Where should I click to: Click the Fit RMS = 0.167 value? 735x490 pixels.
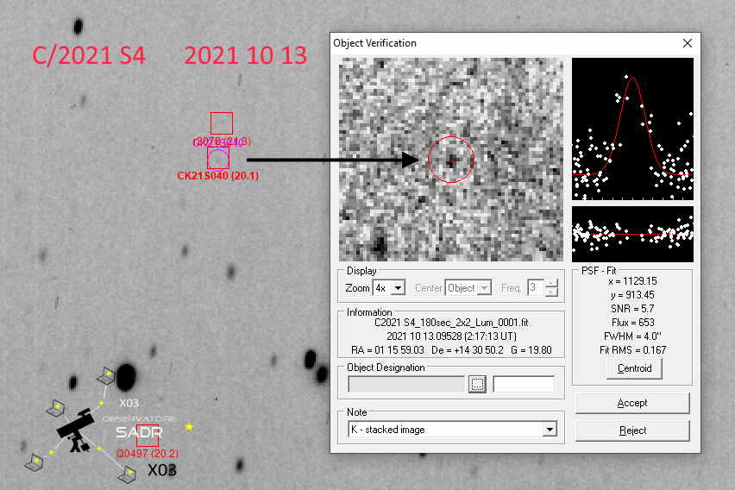(632, 349)
